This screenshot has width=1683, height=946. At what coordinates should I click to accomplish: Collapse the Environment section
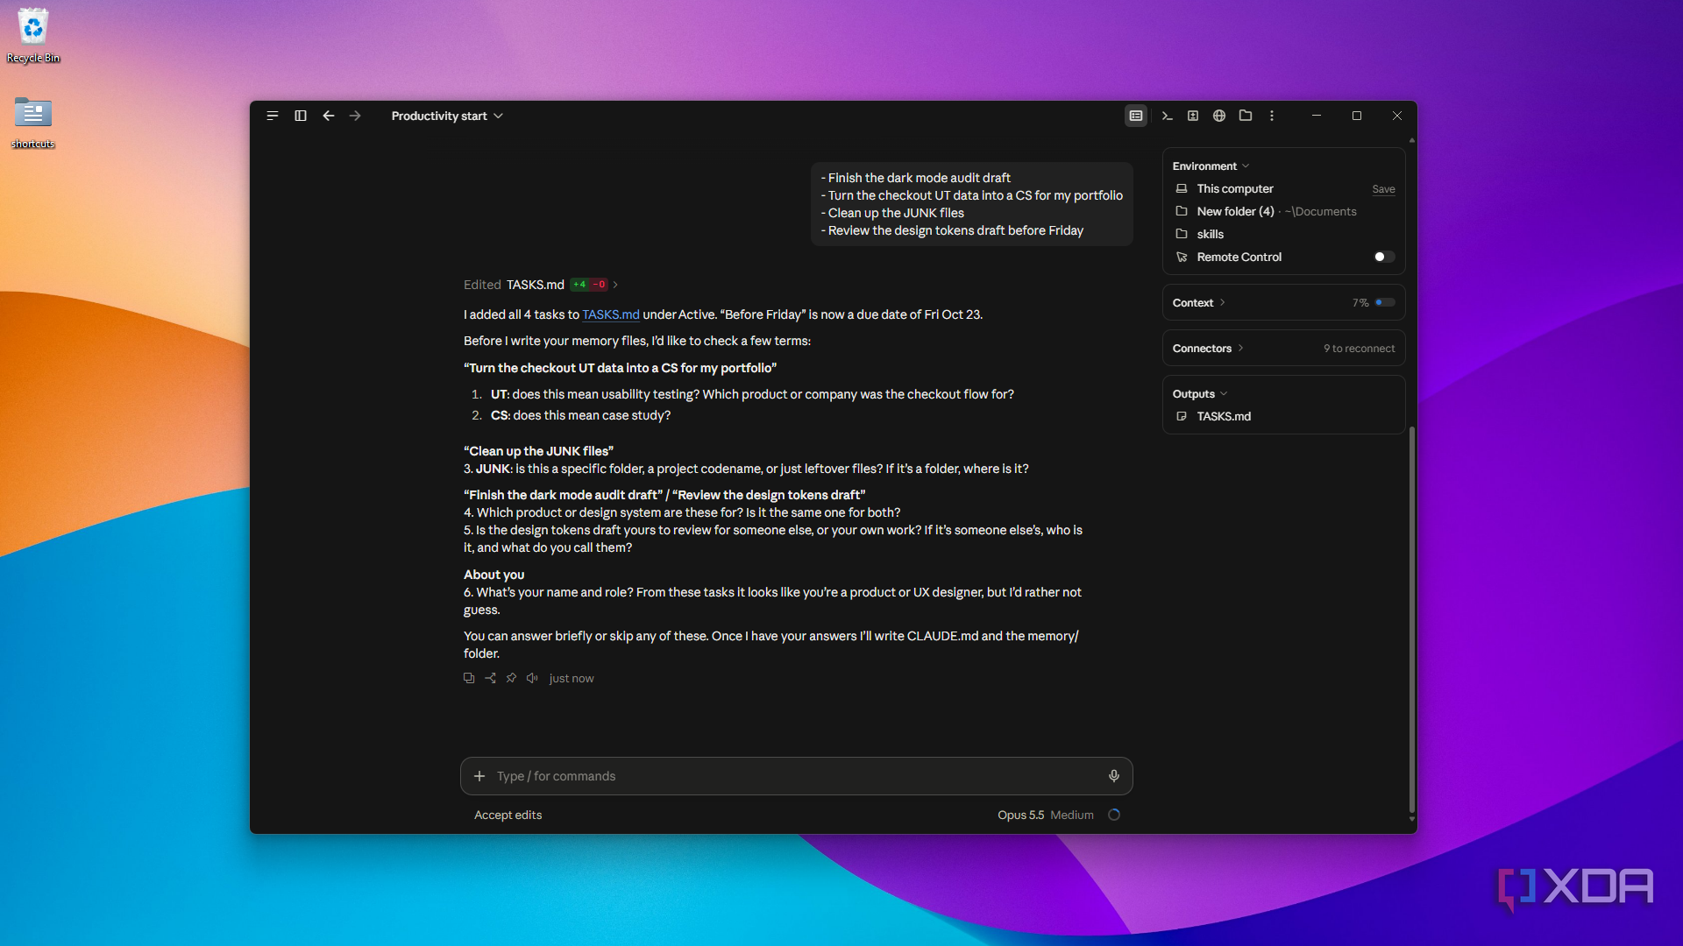click(1211, 166)
